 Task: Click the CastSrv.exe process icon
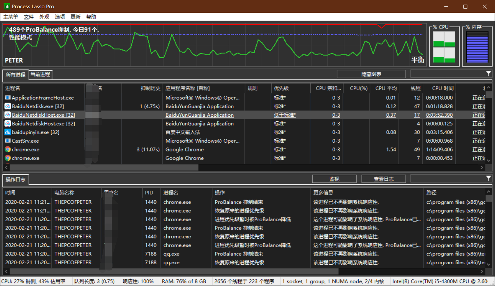pyautogui.click(x=8, y=141)
